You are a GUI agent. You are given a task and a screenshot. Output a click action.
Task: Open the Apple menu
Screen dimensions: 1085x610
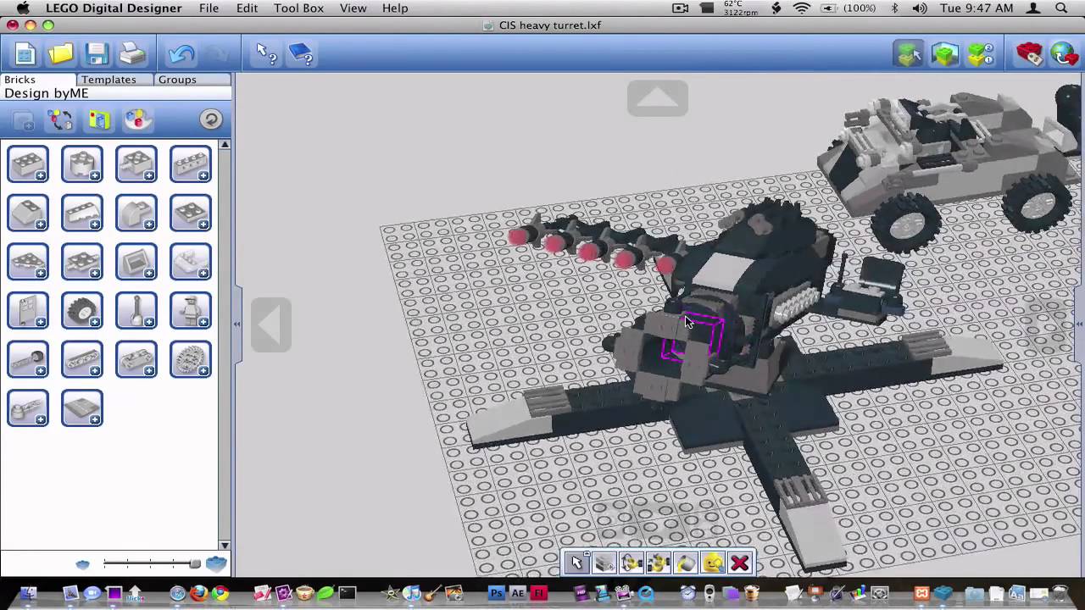click(x=22, y=8)
